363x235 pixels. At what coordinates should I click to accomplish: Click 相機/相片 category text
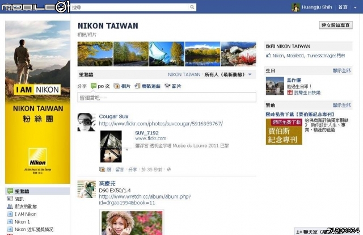coord(87,35)
